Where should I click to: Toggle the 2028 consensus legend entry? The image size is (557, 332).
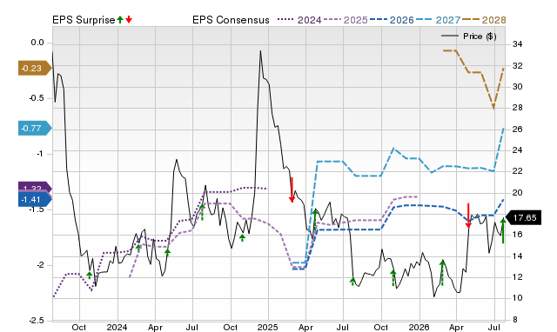coord(484,20)
